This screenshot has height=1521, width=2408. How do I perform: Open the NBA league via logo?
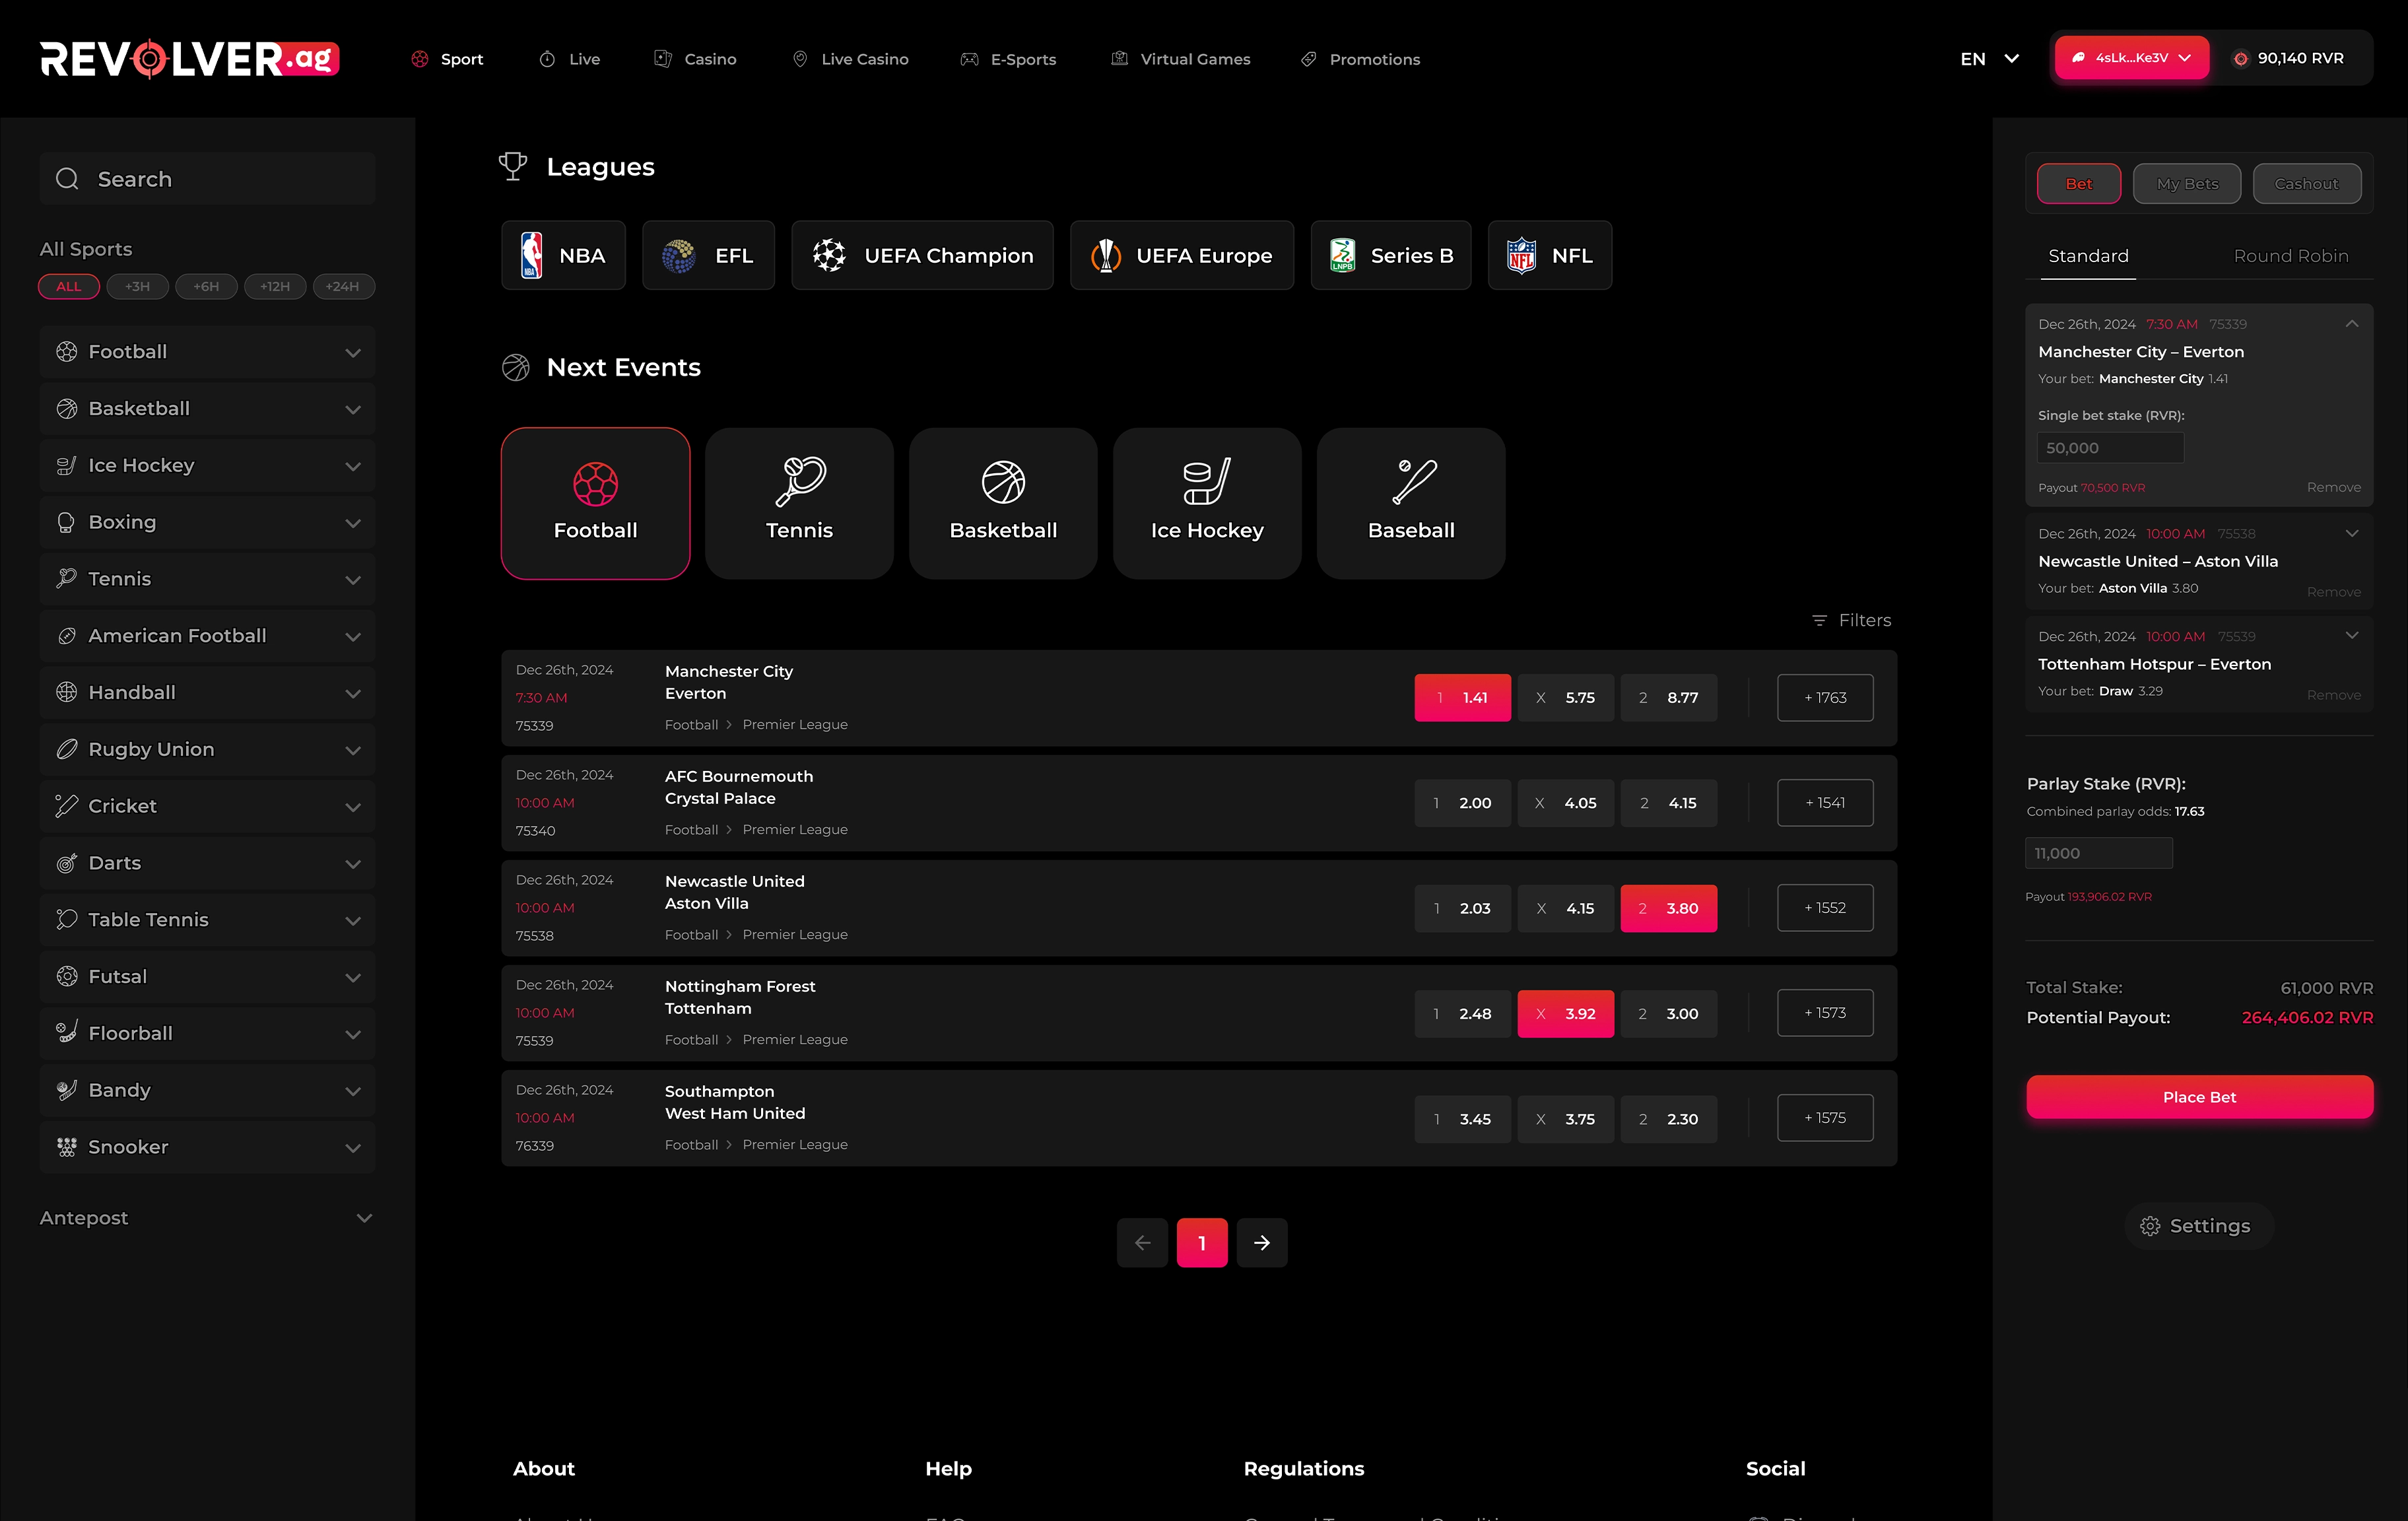(x=532, y=255)
